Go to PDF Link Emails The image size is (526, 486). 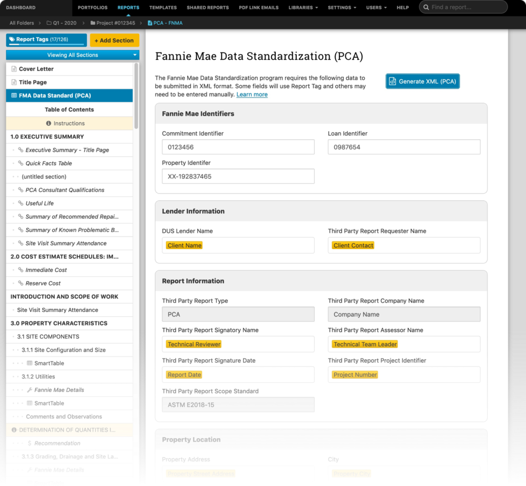[259, 7]
